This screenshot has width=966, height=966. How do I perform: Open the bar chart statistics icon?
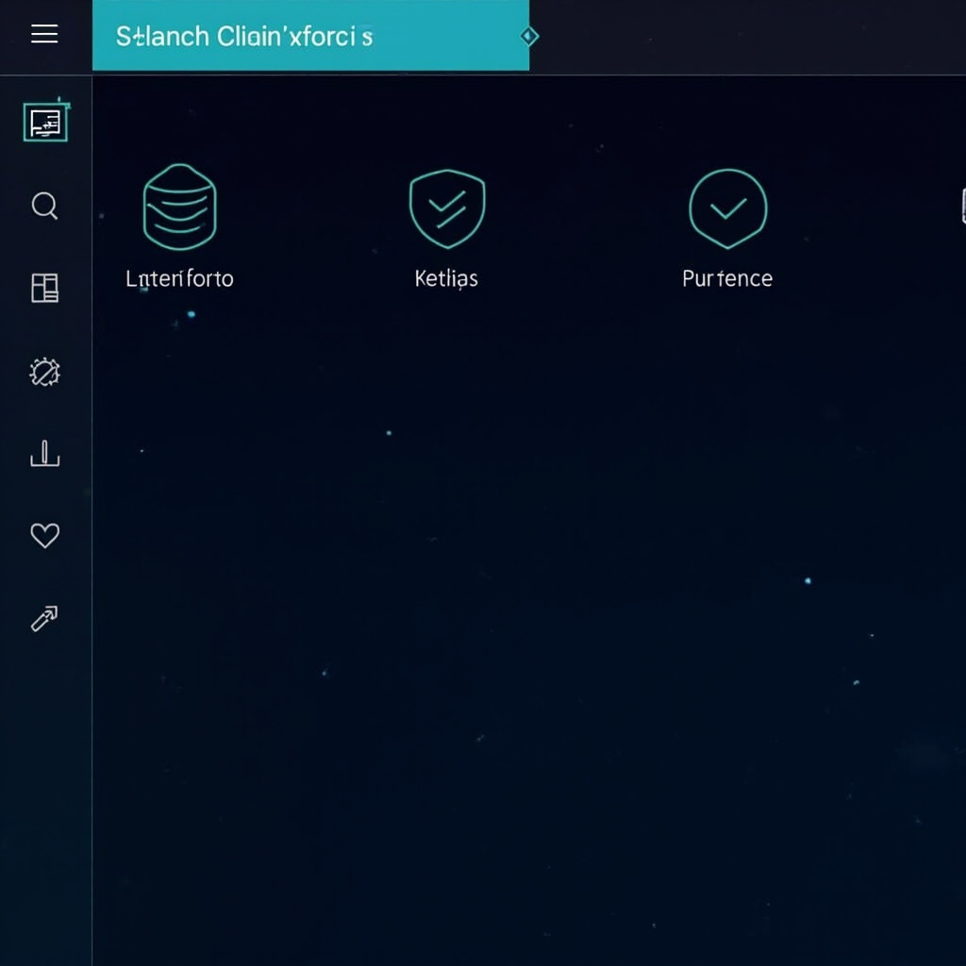tap(44, 454)
